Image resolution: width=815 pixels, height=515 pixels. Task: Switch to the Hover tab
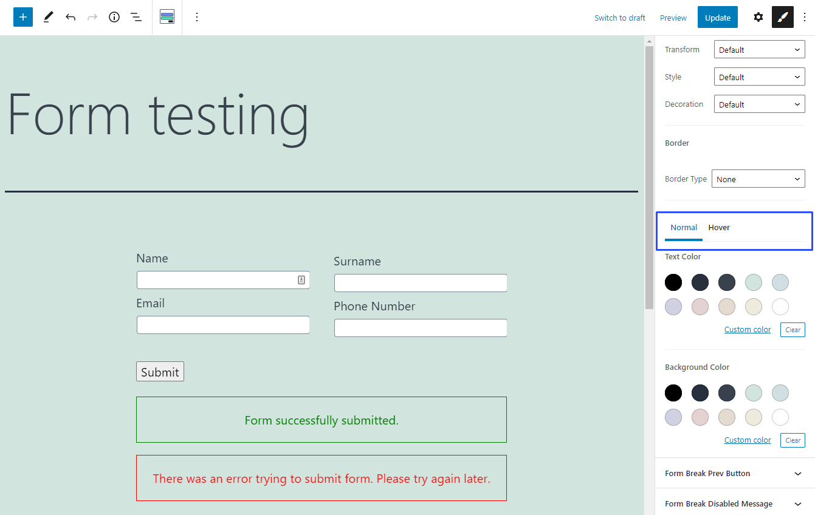coord(719,228)
